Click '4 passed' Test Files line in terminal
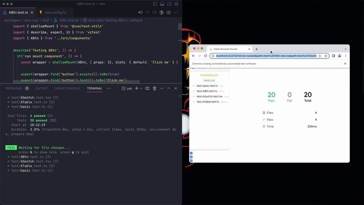364x205 pixels. point(38,116)
